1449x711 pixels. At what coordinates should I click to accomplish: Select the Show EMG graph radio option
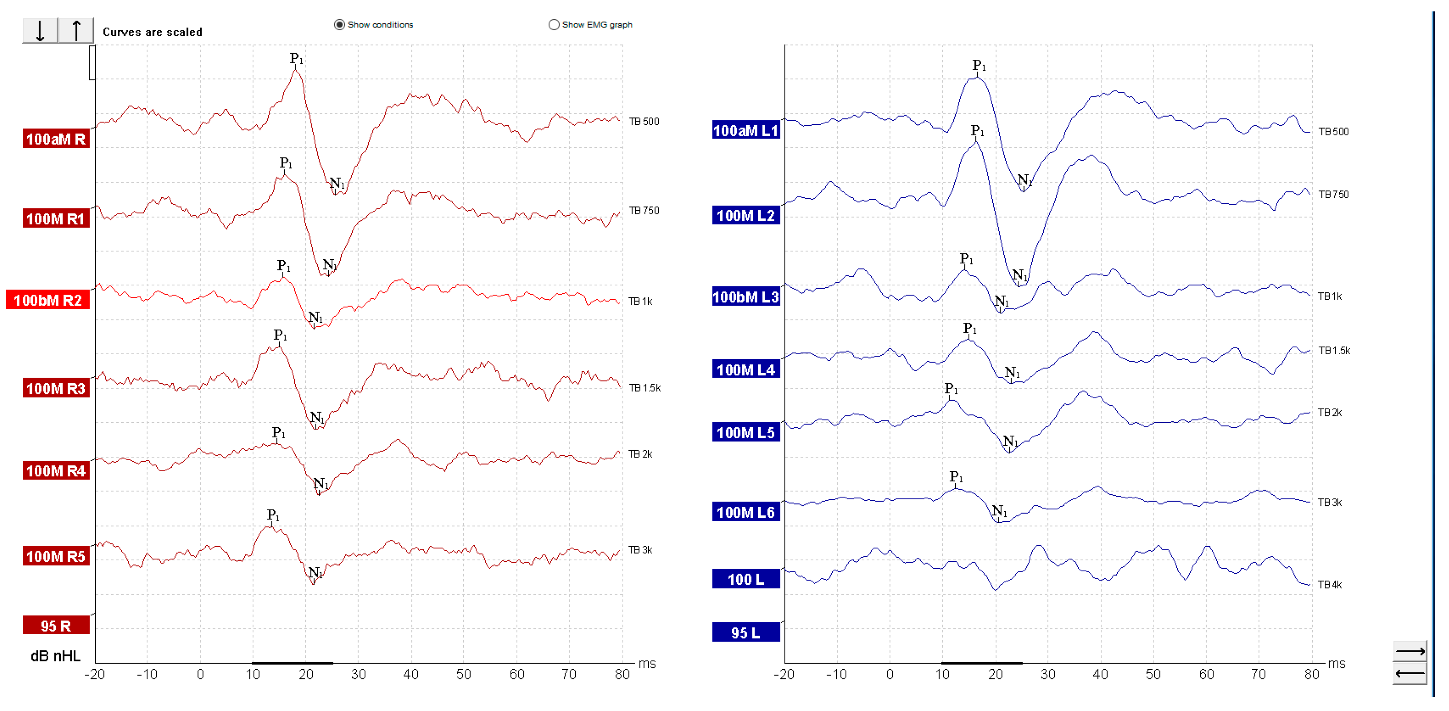point(553,25)
